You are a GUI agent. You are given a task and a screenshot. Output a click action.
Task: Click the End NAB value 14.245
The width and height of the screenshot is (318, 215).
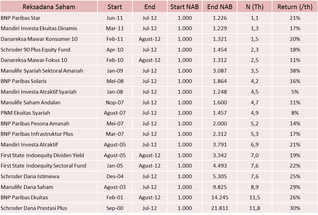[220, 197]
